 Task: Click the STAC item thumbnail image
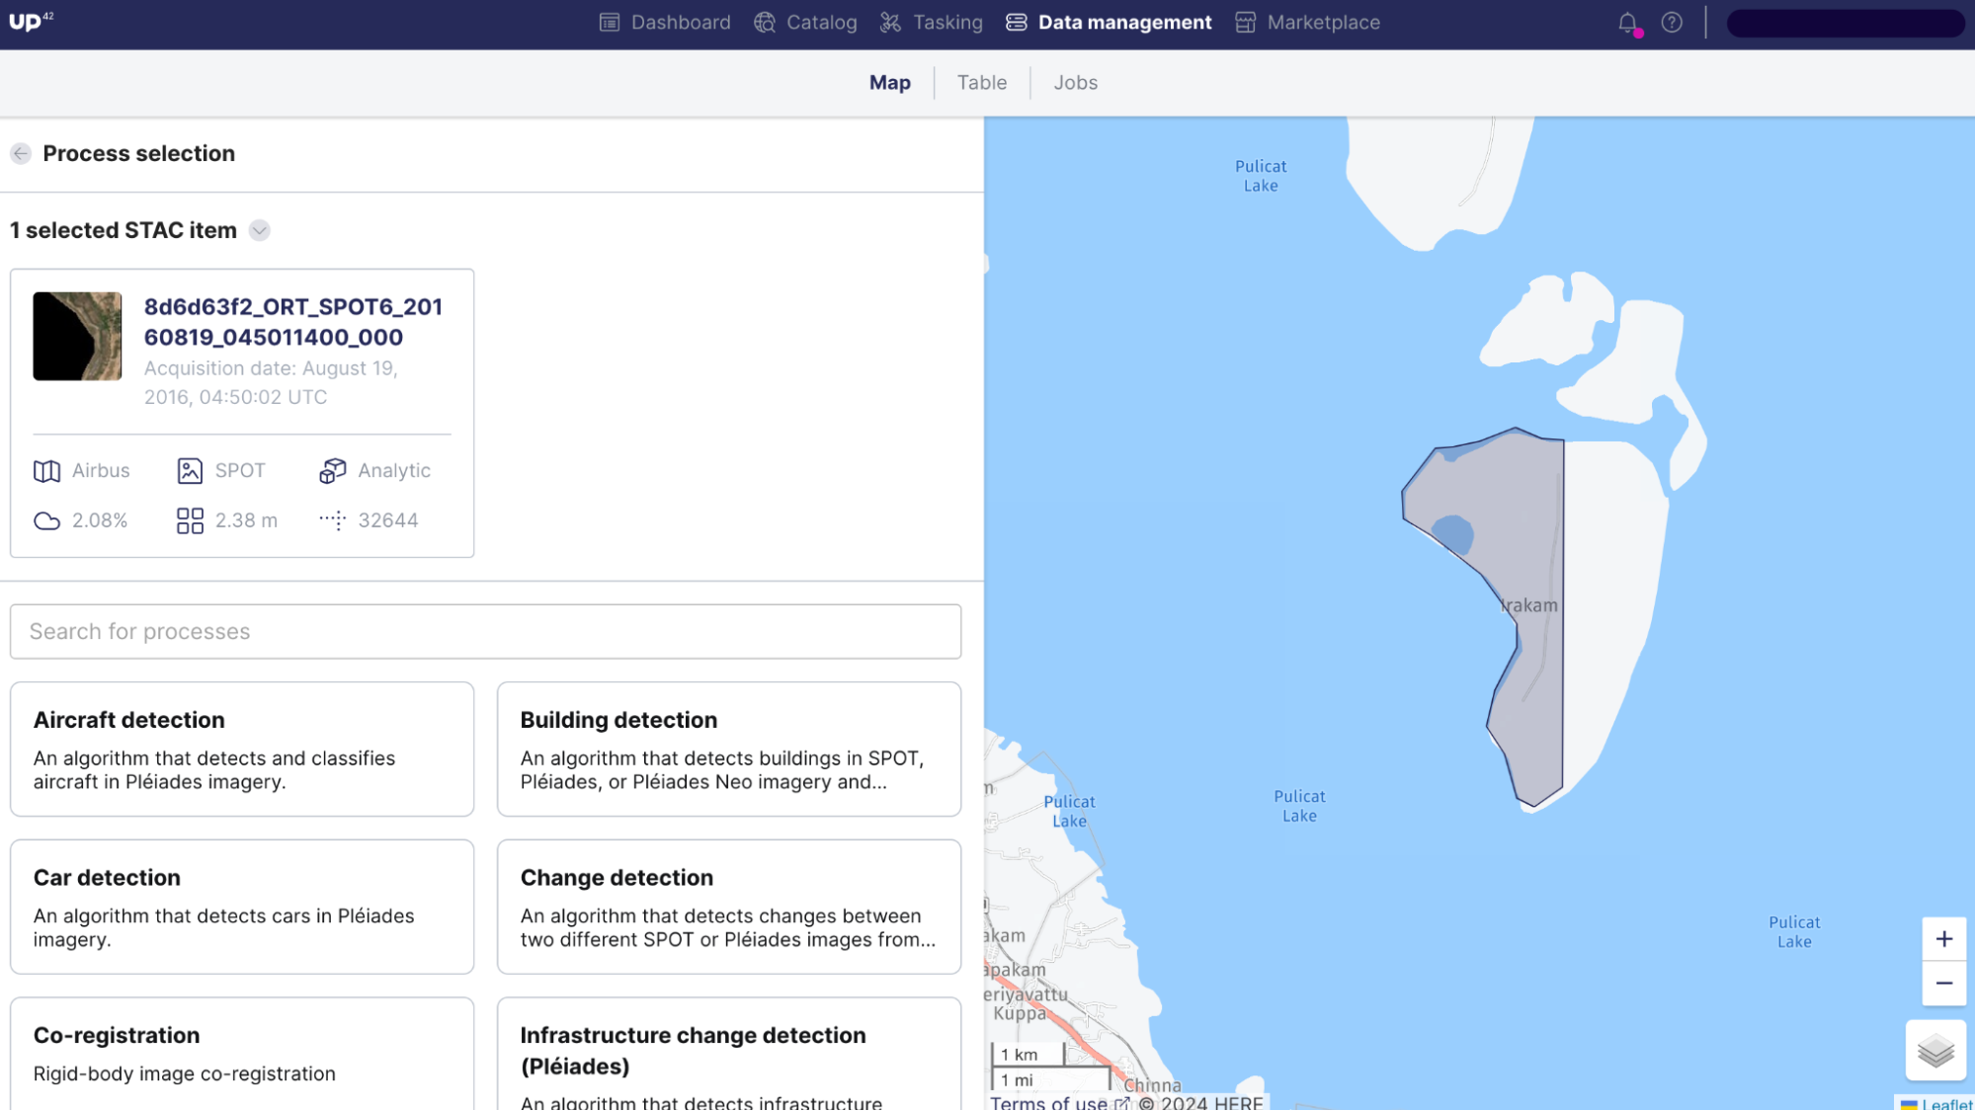(77, 335)
